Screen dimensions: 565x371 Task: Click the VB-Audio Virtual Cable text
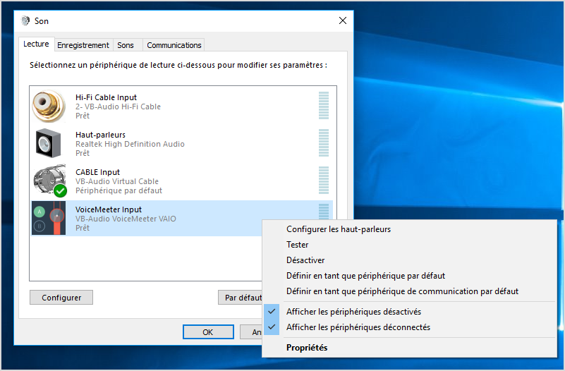pyautogui.click(x=117, y=181)
